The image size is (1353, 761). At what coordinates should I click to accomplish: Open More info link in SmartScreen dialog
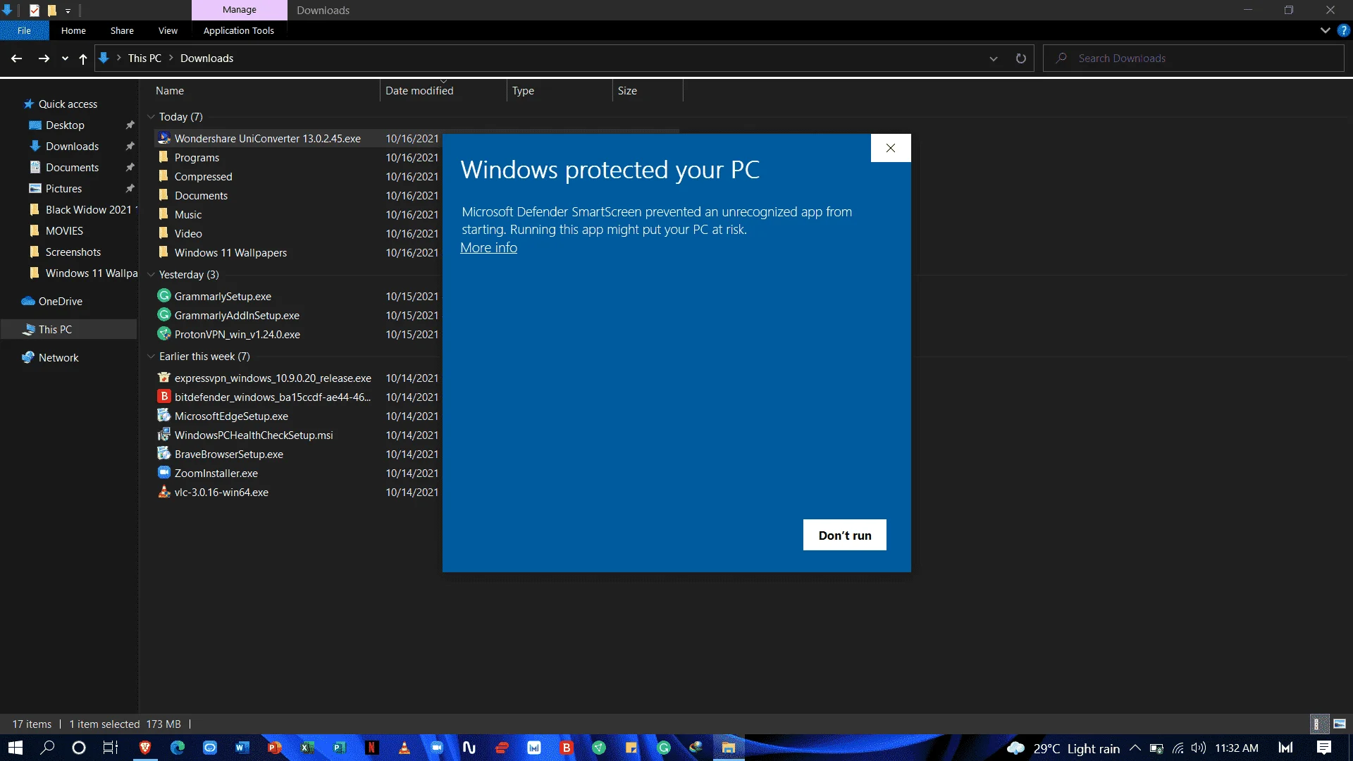488,248
